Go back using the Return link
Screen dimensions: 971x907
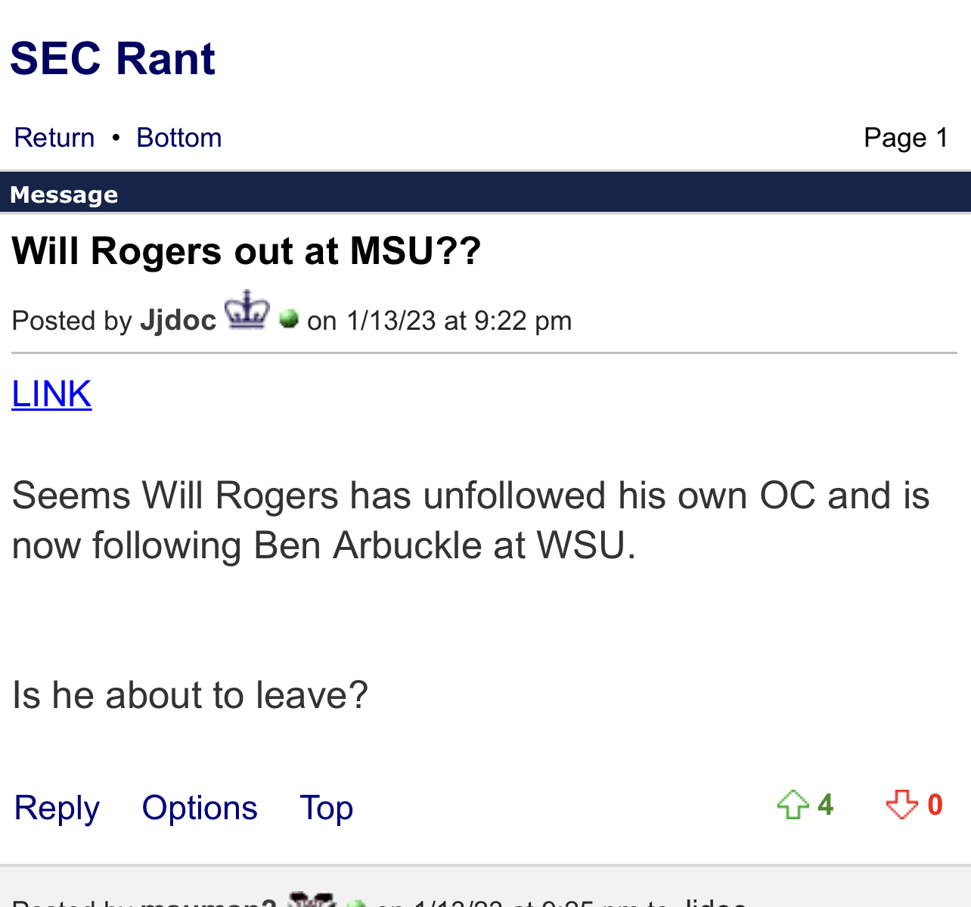(x=54, y=138)
